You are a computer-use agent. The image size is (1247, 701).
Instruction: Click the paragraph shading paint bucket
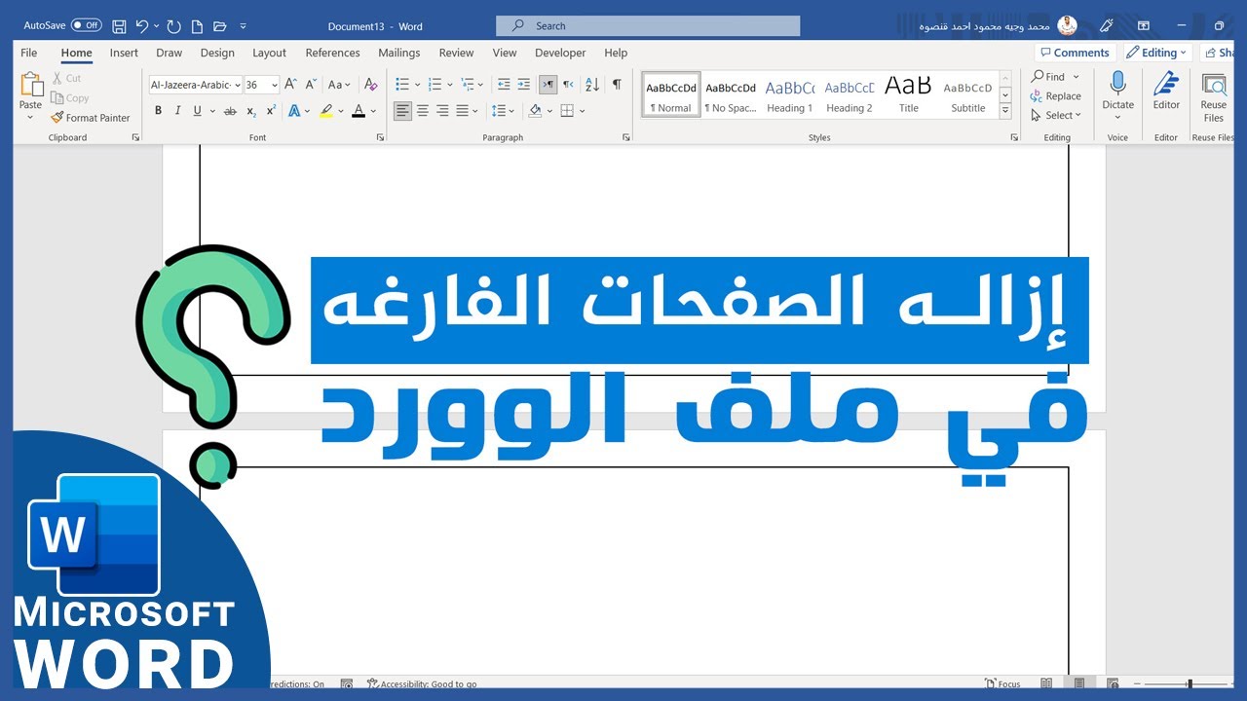(535, 111)
